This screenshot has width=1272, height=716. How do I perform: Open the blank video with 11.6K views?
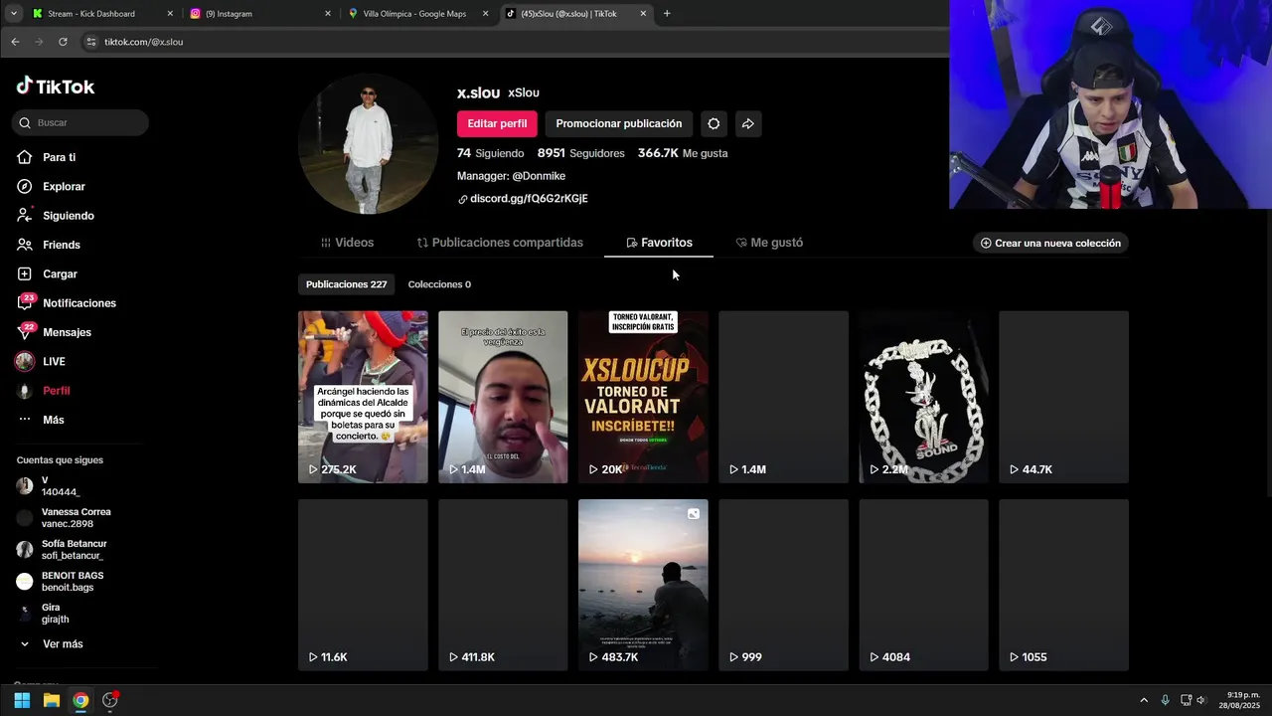click(x=363, y=585)
